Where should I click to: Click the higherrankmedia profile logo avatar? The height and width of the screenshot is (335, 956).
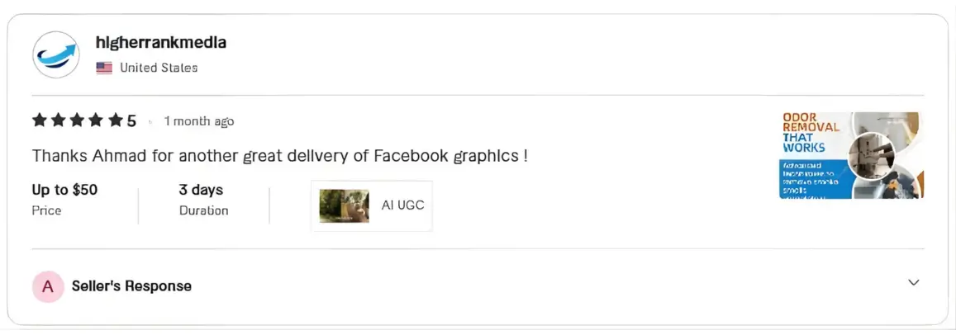pos(55,54)
